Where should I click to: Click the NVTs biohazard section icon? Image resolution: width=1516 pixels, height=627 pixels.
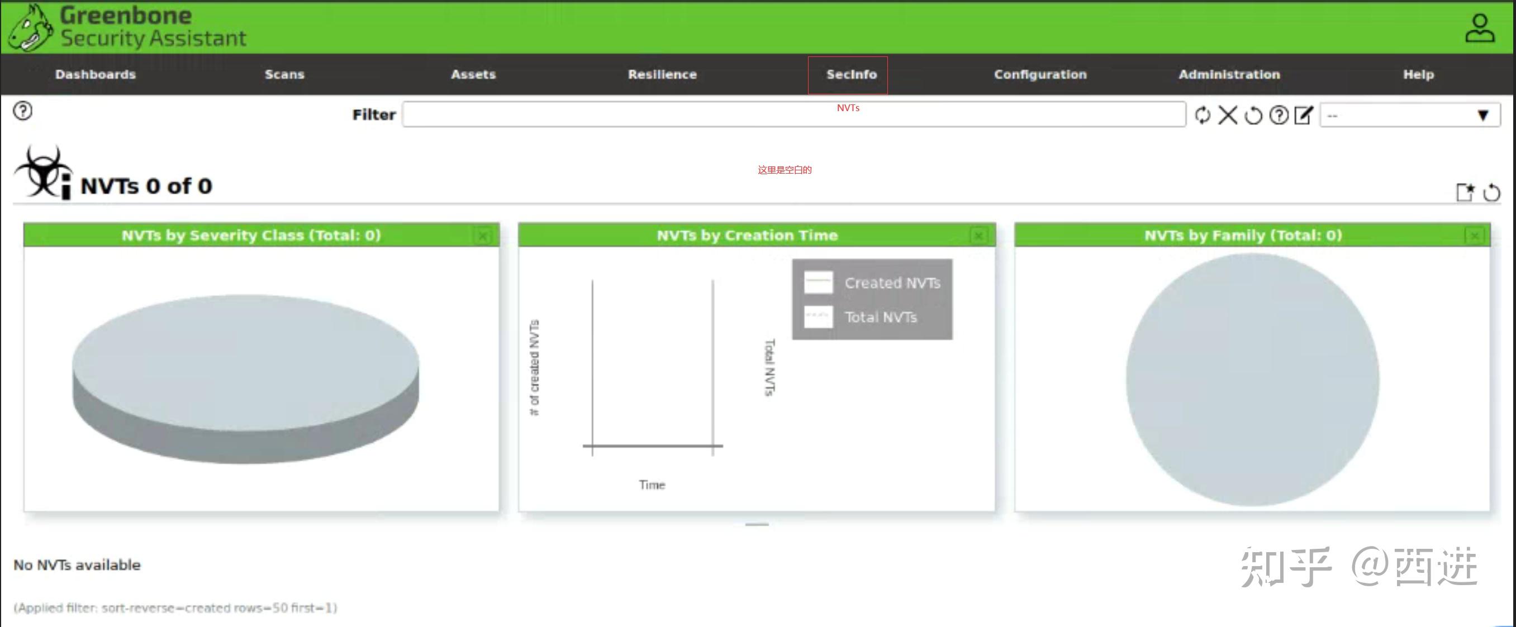coord(42,173)
